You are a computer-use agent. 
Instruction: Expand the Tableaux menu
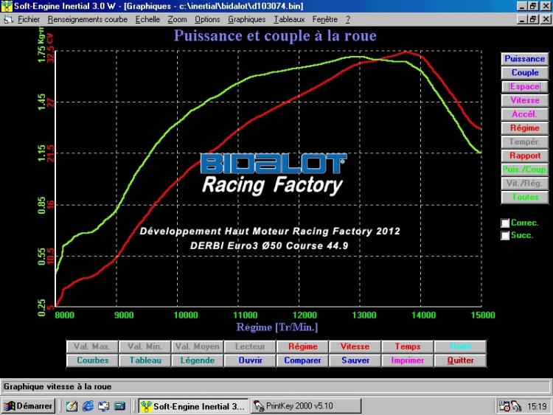(x=289, y=19)
